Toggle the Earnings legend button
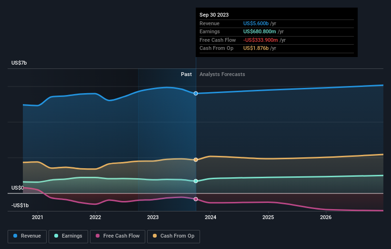Image resolution: width=391 pixels, height=249 pixels. coord(68,236)
